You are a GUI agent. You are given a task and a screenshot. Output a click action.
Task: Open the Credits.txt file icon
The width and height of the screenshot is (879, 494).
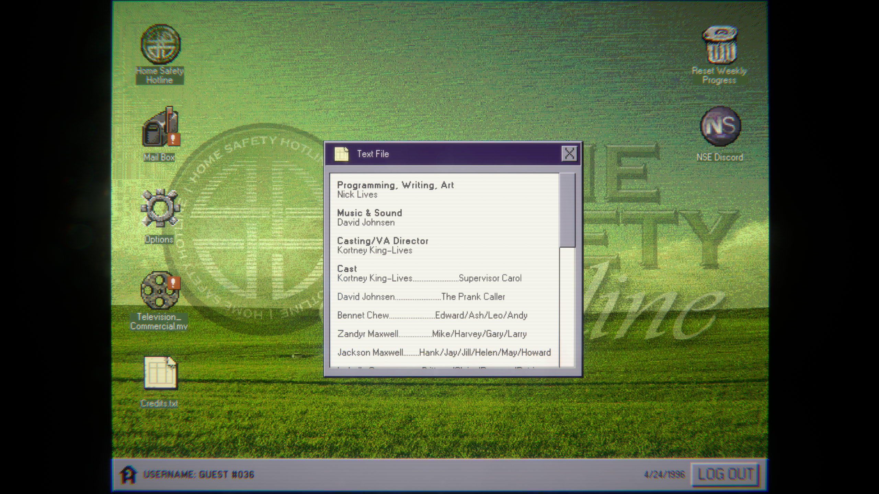(x=160, y=373)
